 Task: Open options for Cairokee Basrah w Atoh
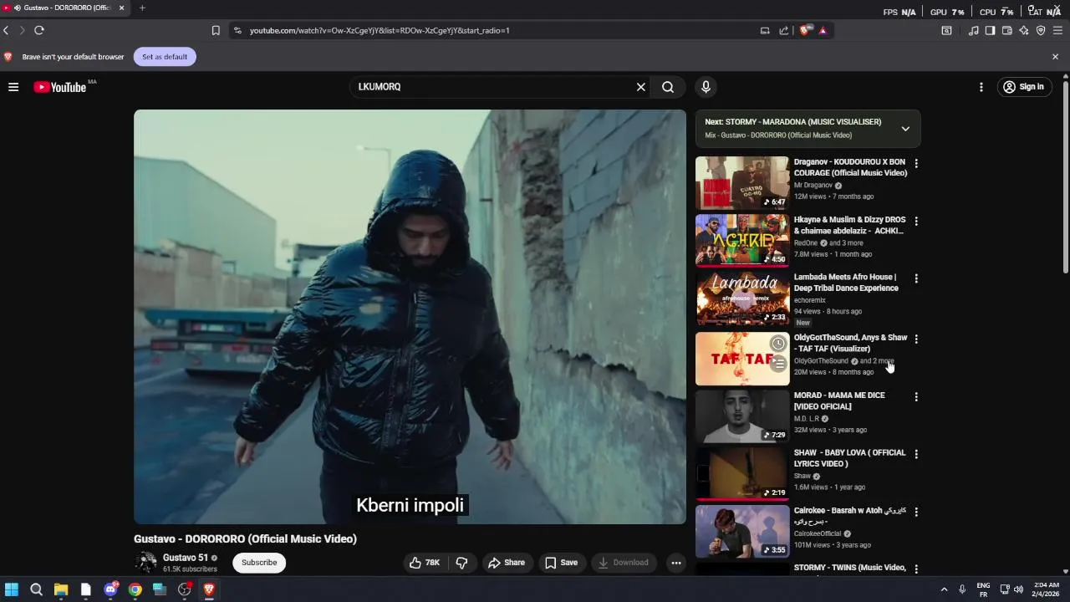[916, 512]
